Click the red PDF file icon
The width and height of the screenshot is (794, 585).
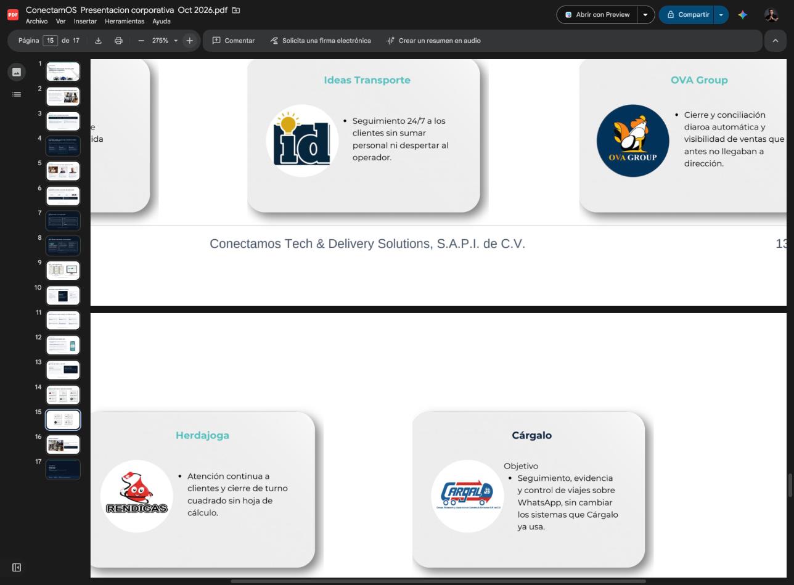coord(13,15)
